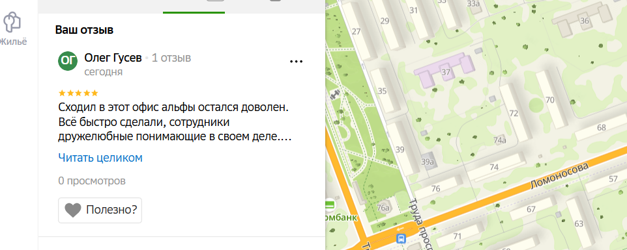Click the Олег Гусев reviewer name
The height and width of the screenshot is (250, 627).
click(113, 58)
